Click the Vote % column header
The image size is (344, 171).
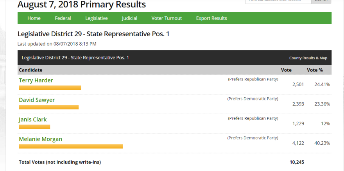point(315,70)
